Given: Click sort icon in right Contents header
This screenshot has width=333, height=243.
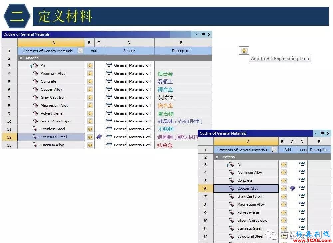Looking at the screenshot, I should 274,149.
